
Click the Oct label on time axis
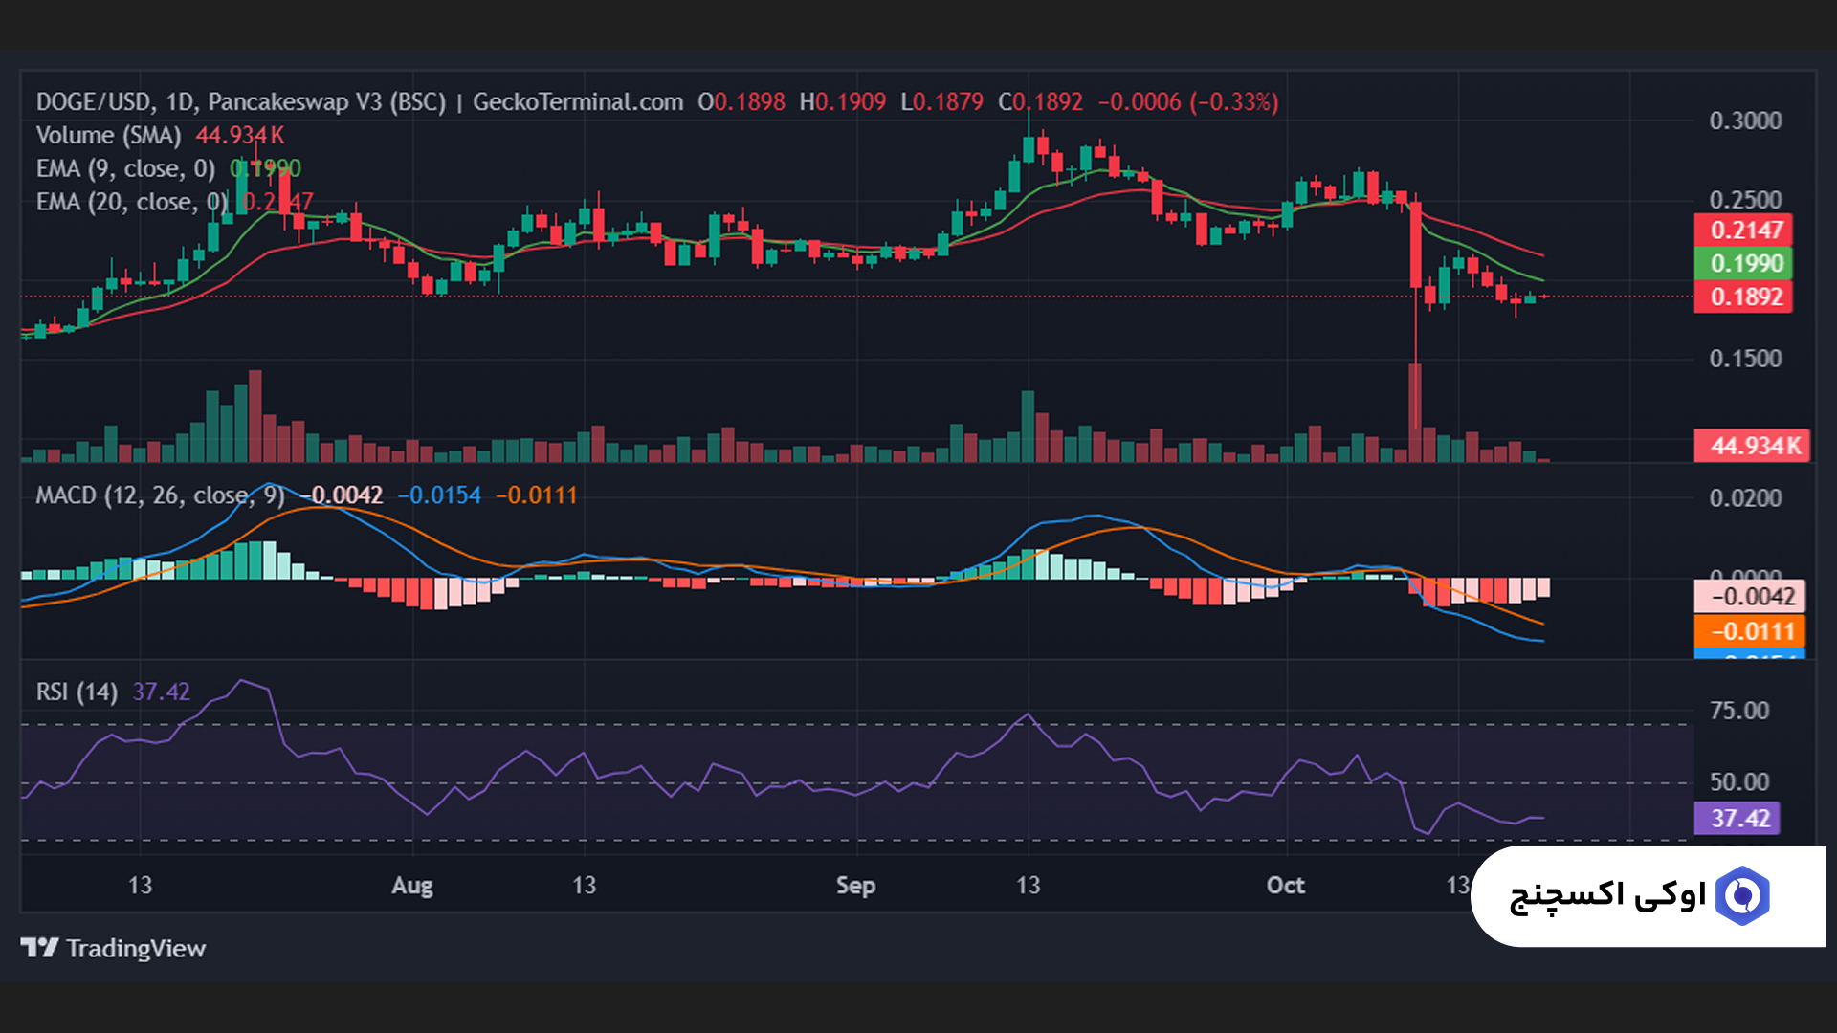pos(1285,886)
